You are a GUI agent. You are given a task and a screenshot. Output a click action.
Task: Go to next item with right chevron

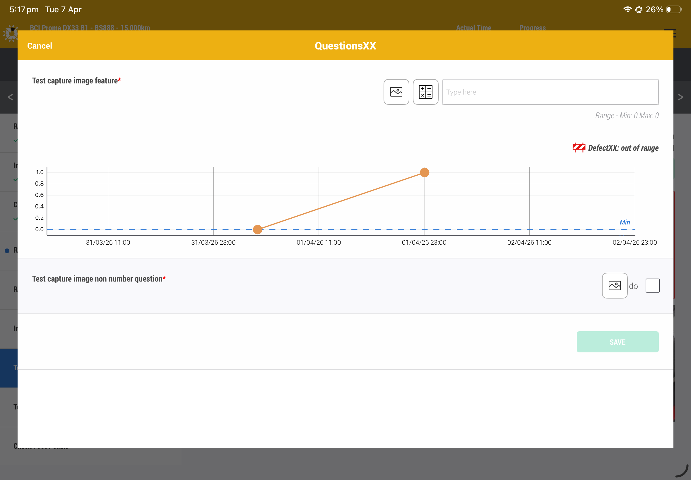click(x=680, y=97)
